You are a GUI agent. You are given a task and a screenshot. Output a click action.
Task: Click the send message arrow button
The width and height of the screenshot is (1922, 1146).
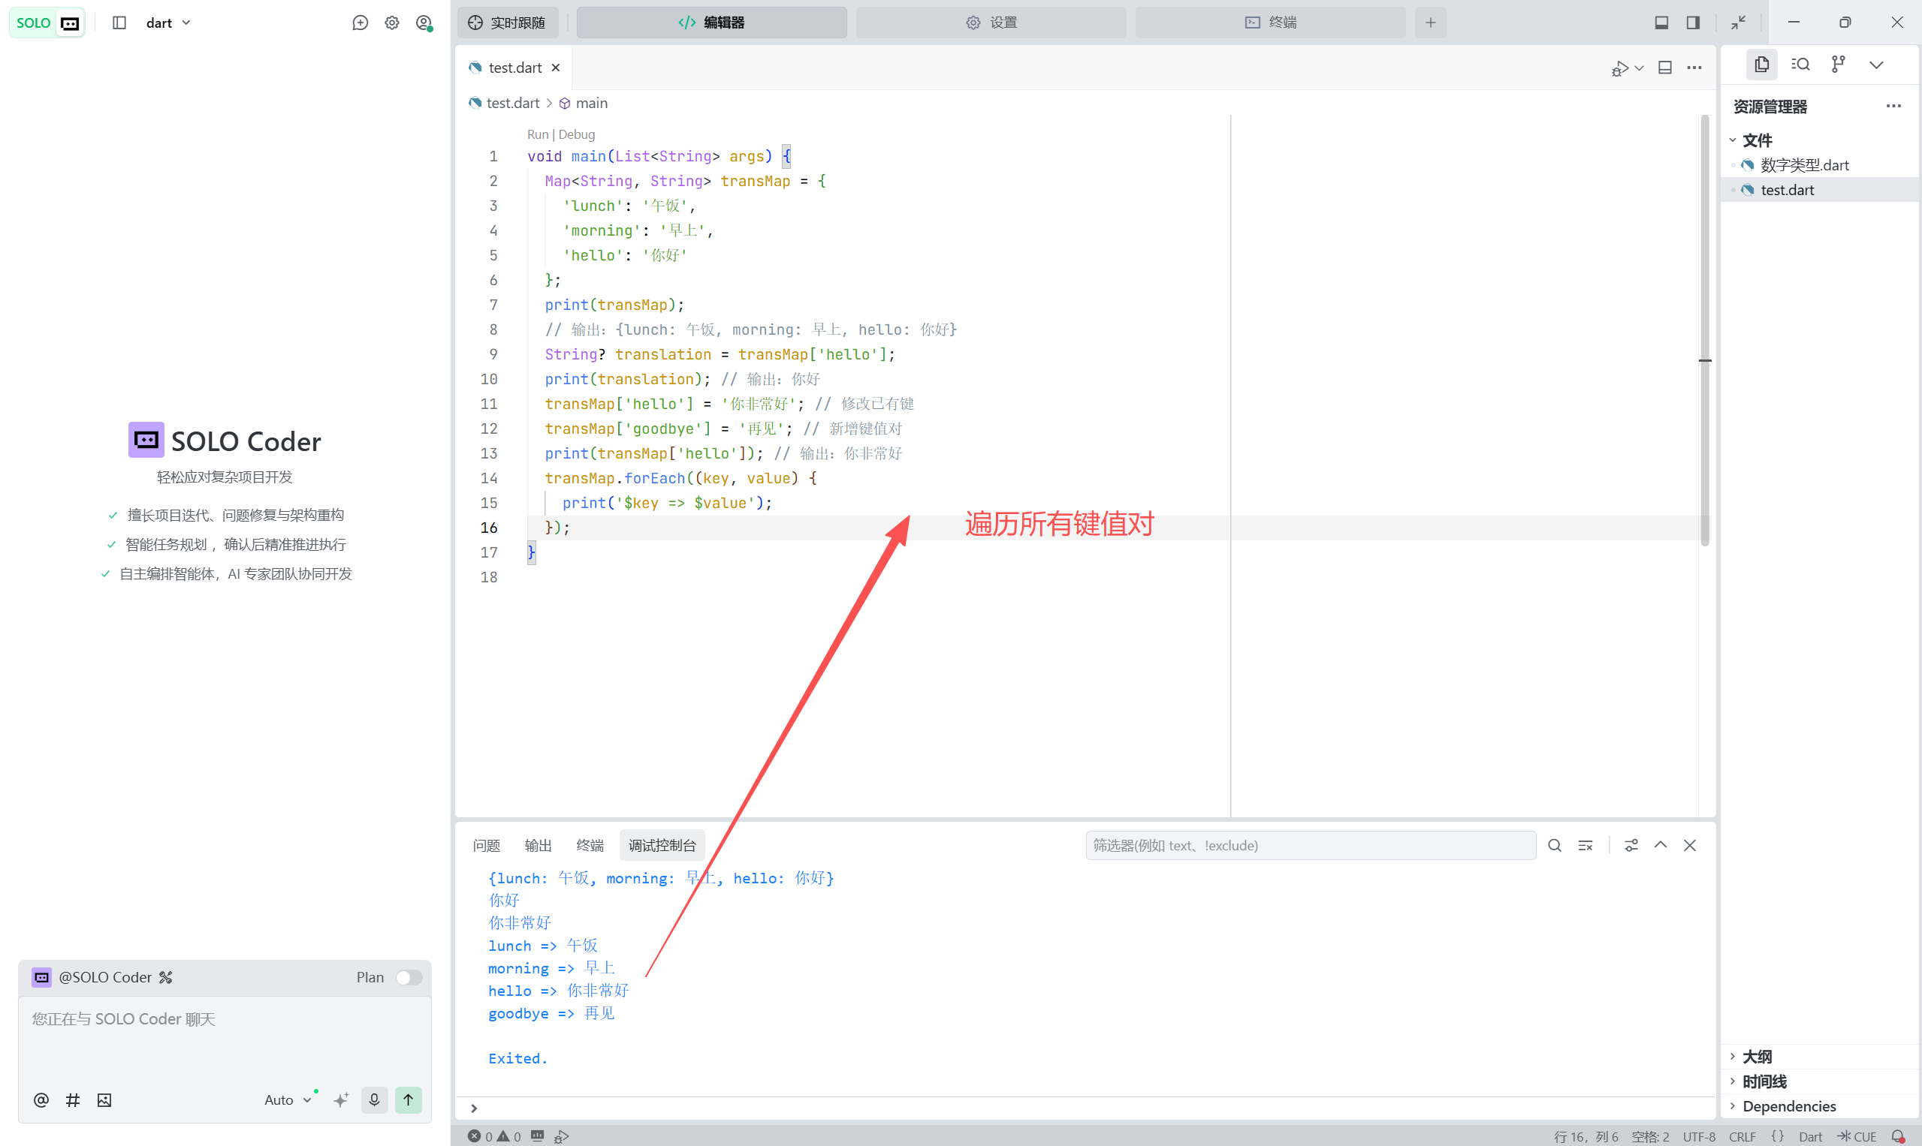coord(408,1099)
